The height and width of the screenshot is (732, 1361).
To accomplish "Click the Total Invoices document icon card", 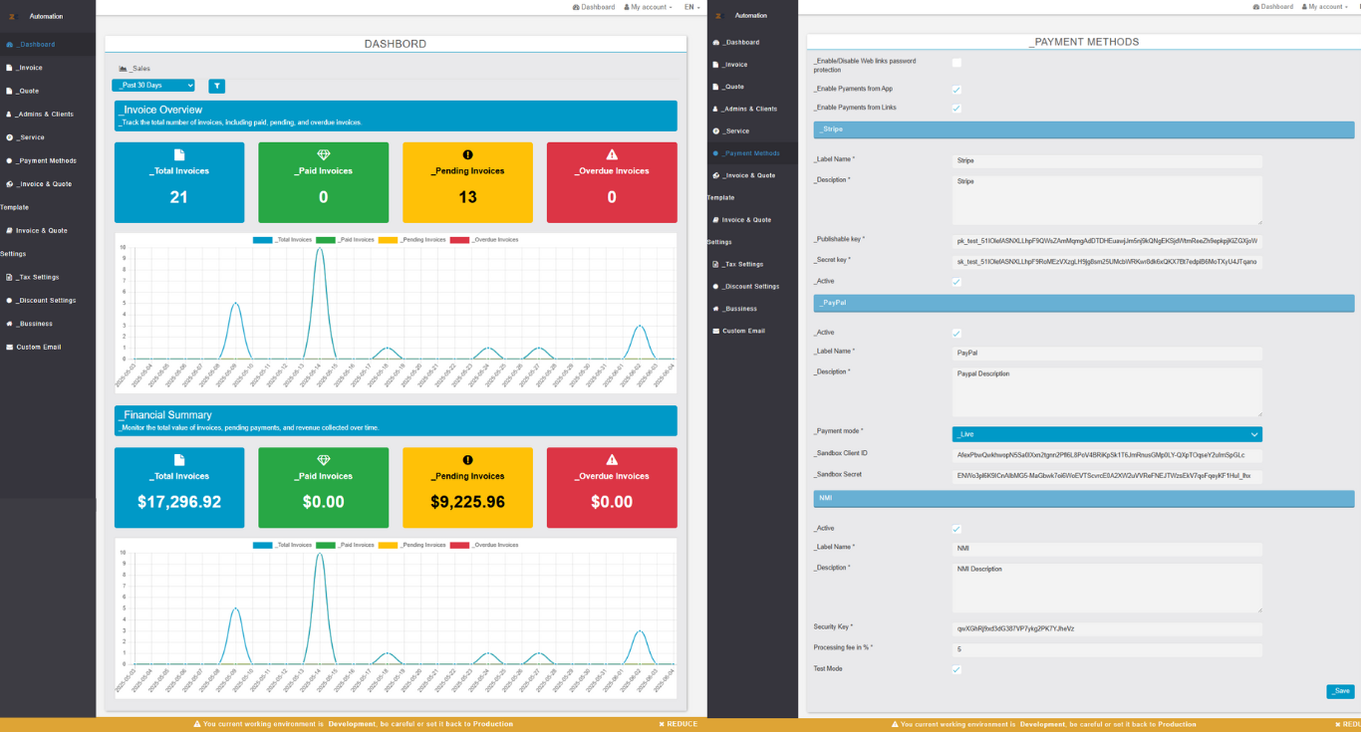I will [x=179, y=182].
